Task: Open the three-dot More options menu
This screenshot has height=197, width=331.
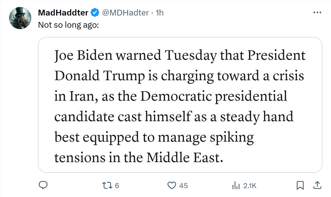Action: [317, 12]
